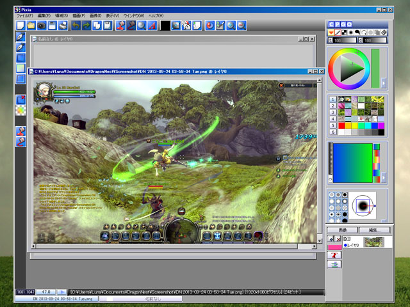Viewport: 410px width, 307px height.
Task: Select the lower red paint bucket in the left sidebar
Action: click(x=20, y=142)
